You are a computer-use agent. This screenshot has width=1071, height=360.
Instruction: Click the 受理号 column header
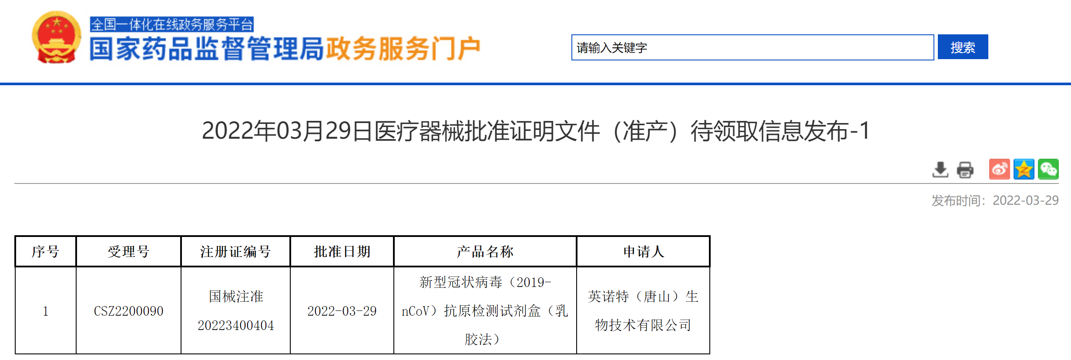[x=128, y=251]
